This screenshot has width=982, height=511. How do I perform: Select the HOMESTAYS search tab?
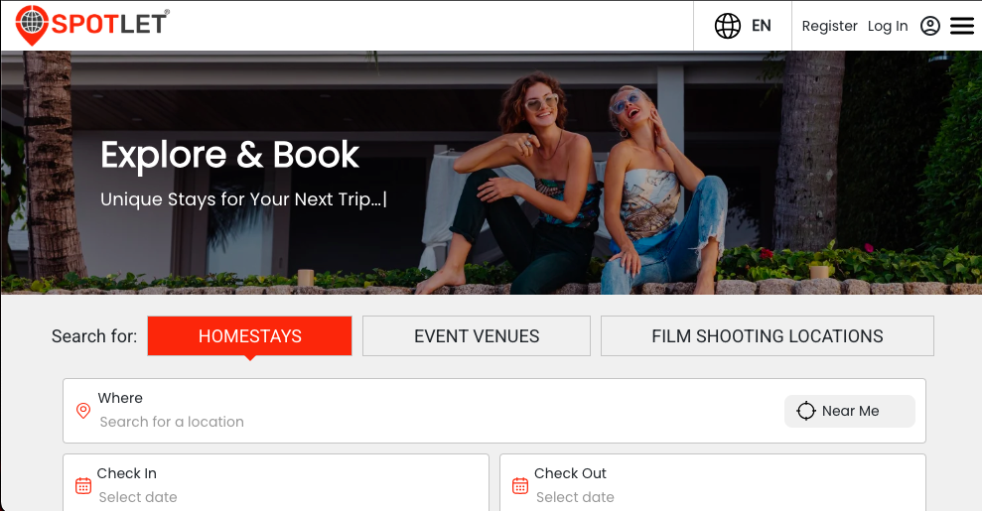tap(249, 336)
